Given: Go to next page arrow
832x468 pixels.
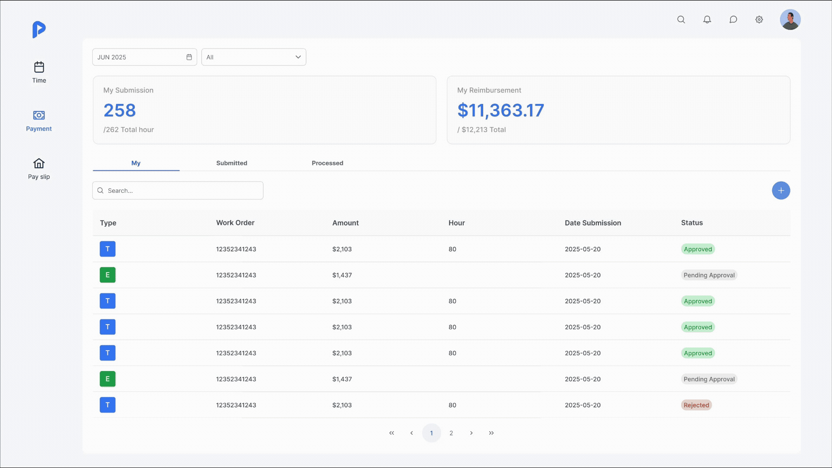Looking at the screenshot, I should pos(471,433).
